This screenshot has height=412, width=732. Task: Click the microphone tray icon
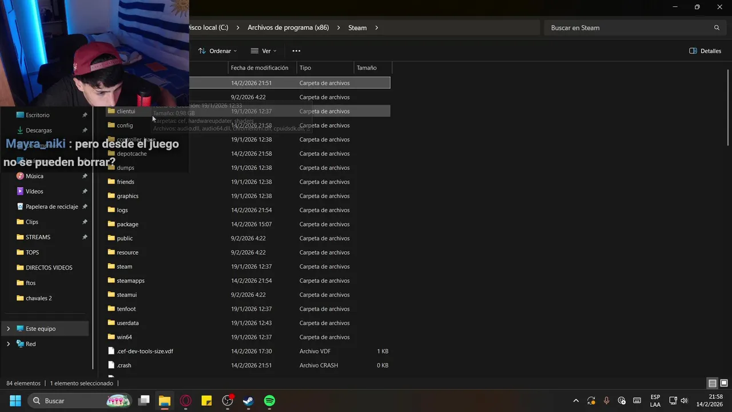606,401
